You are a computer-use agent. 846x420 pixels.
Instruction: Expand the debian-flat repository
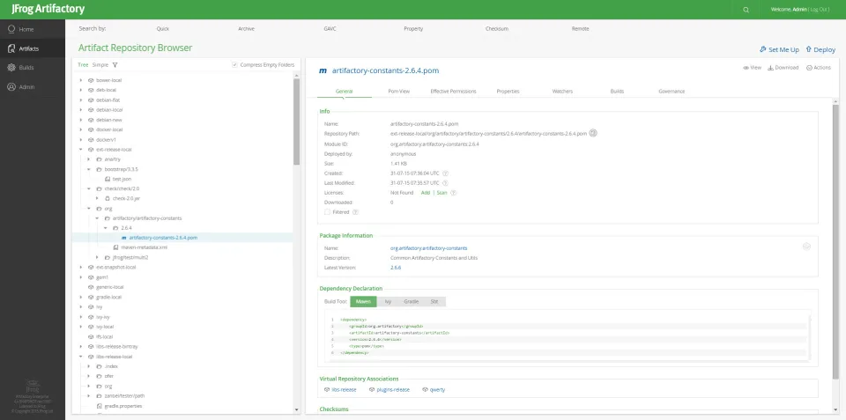click(81, 99)
